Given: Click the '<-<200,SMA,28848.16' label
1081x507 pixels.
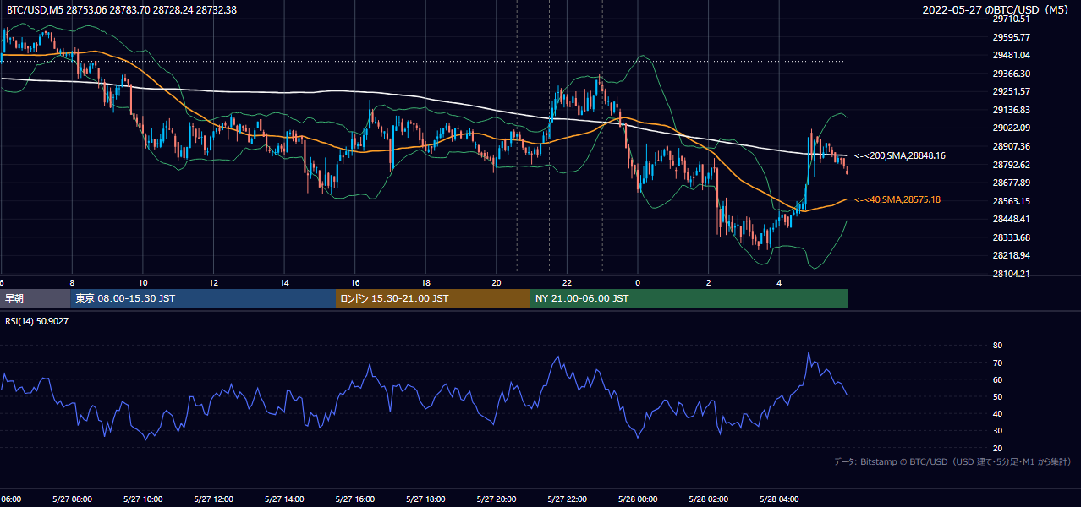Looking at the screenshot, I should 899,155.
